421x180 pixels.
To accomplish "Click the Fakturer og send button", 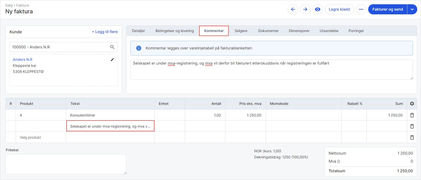I will tap(387, 9).
